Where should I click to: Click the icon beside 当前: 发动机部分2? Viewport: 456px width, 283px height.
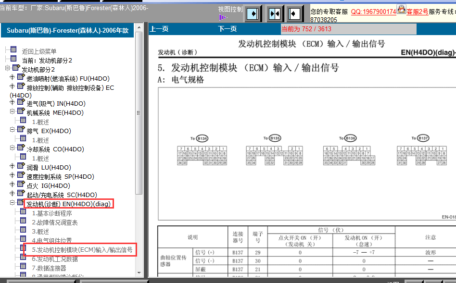pyautogui.click(x=13, y=59)
